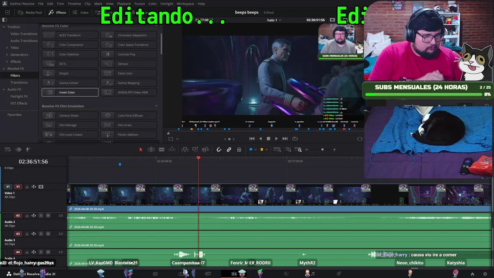Jump to first frame in viewer
The height and width of the screenshot is (278, 494).
(x=252, y=139)
